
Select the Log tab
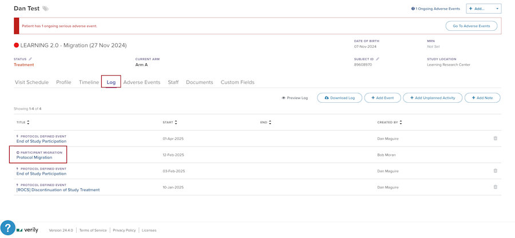111,83
